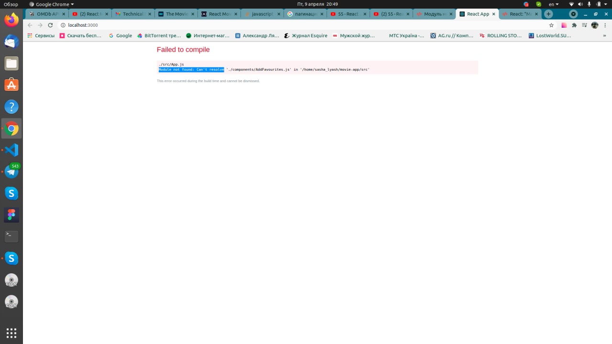
Task: Open the 'en' keyboard layout dropdown
Action: [554, 4]
